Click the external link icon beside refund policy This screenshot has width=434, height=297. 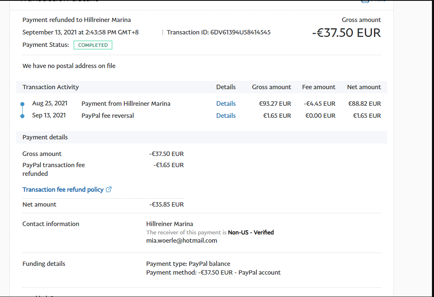coord(109,190)
